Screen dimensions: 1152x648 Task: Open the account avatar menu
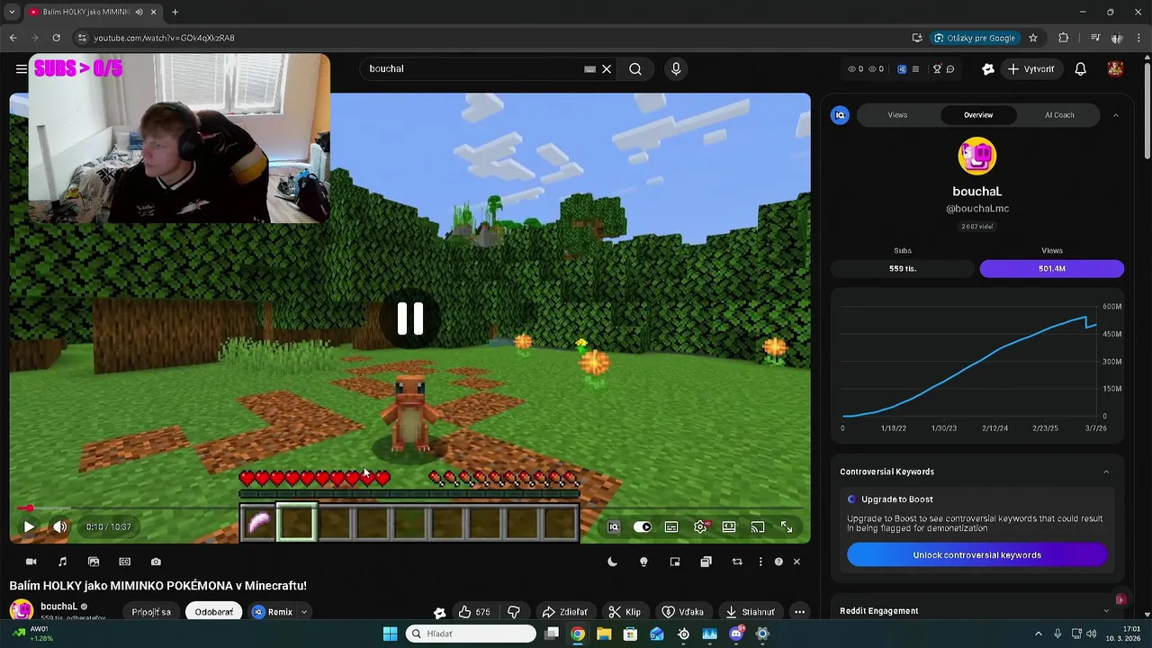tap(1115, 68)
